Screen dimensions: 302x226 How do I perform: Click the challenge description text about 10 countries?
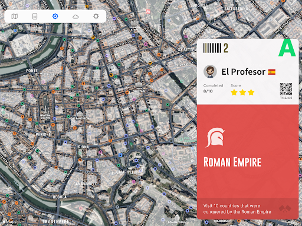237,209
